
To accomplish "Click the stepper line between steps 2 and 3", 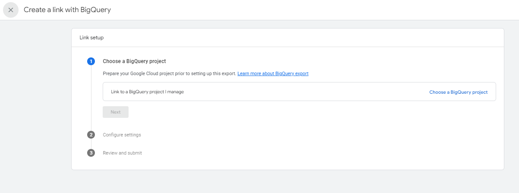I will tap(91, 144).
